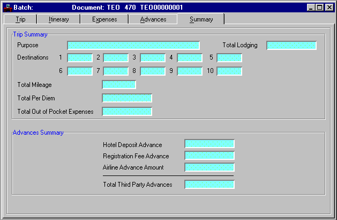Screen dimensions: 337x220
Task: Click the Total Third Party Advances field
Action: tap(209, 185)
